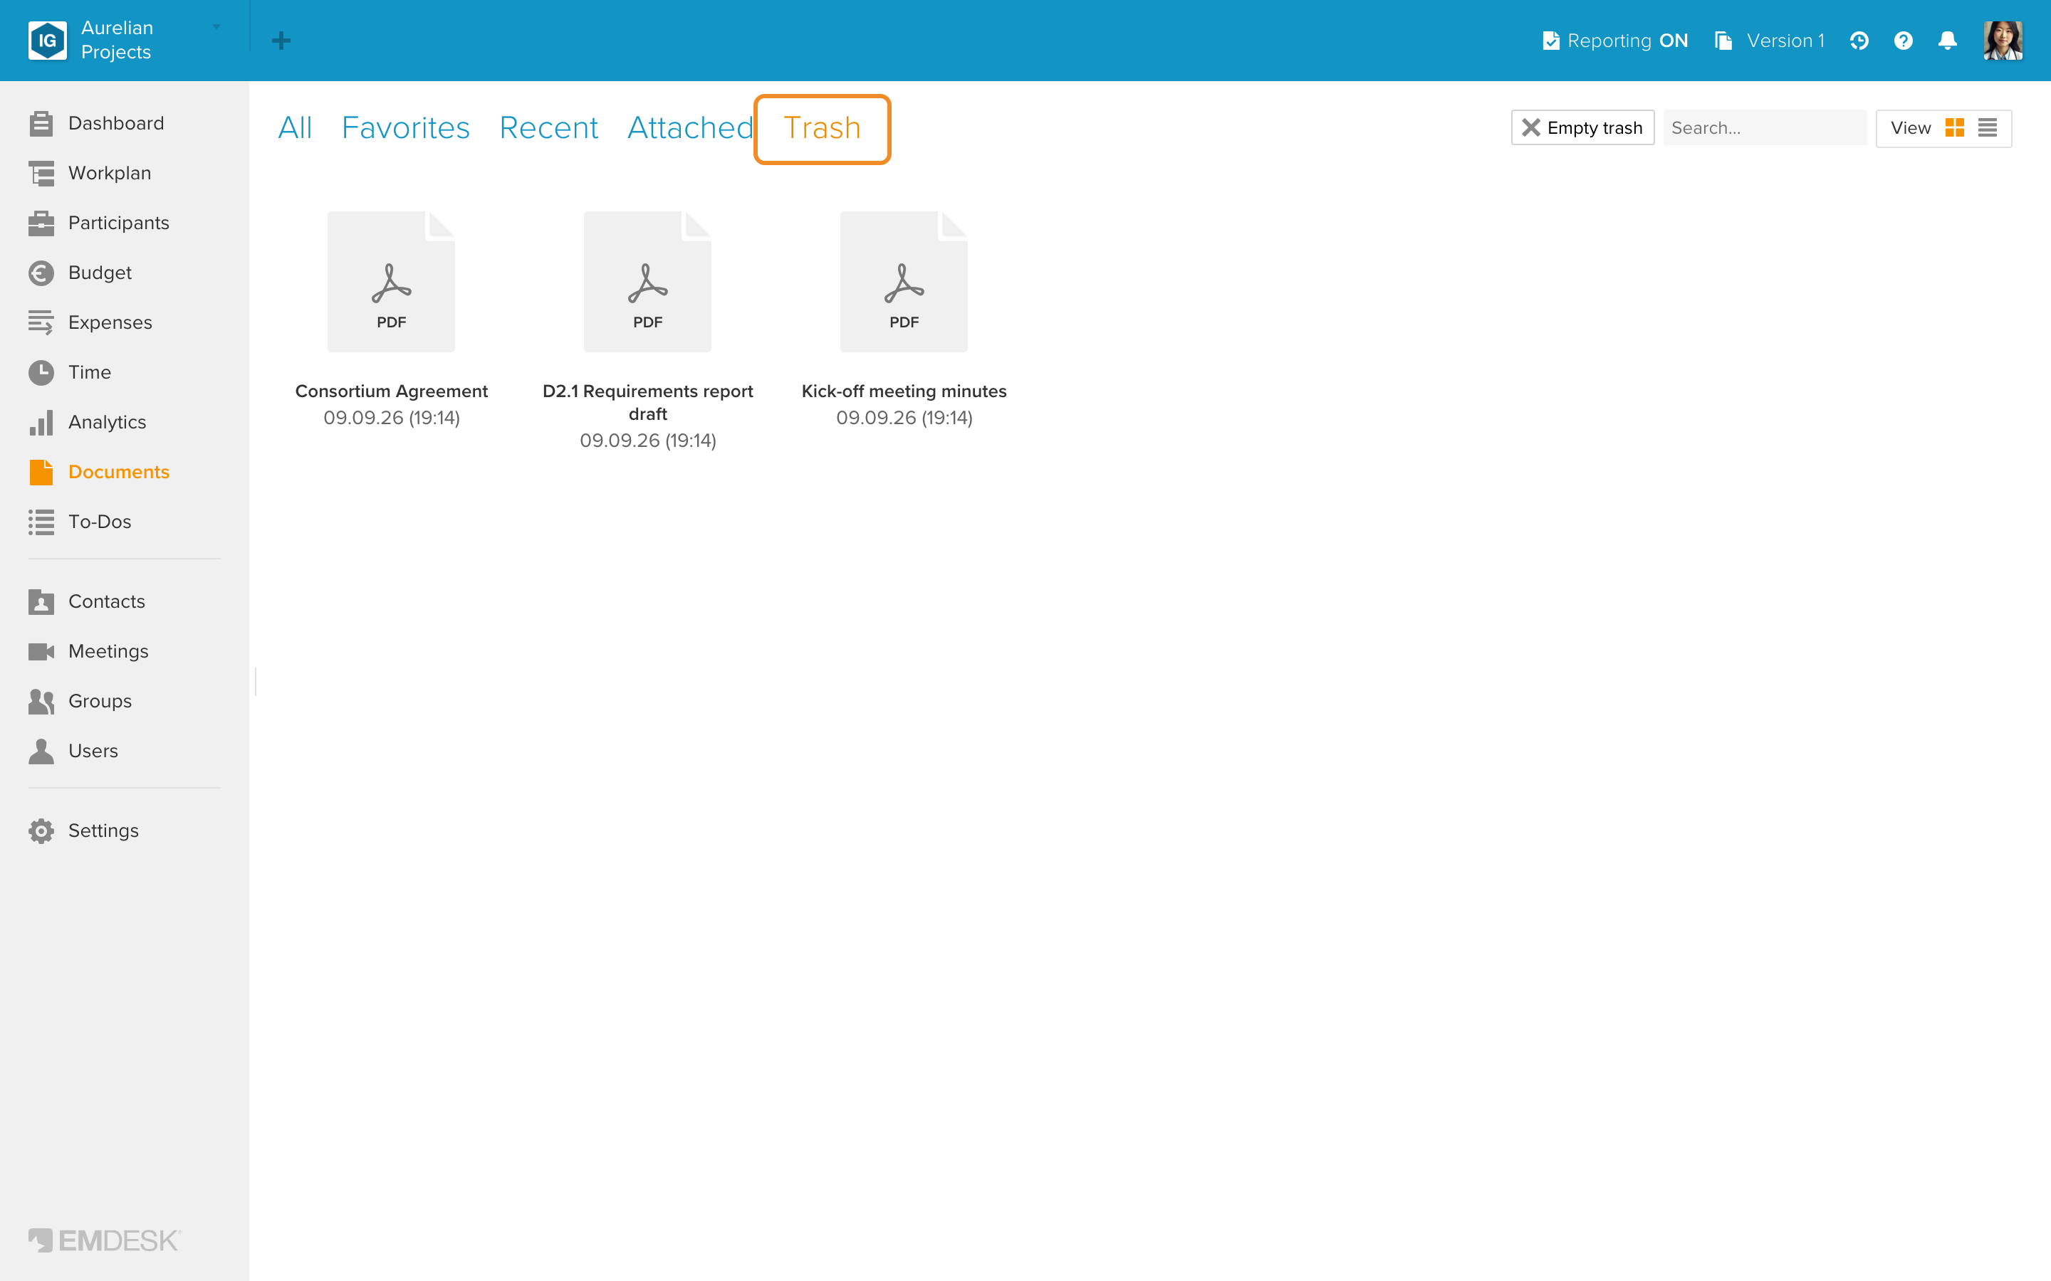Toggle Reporting ON status
The height and width of the screenshot is (1281, 2051).
tap(1614, 41)
